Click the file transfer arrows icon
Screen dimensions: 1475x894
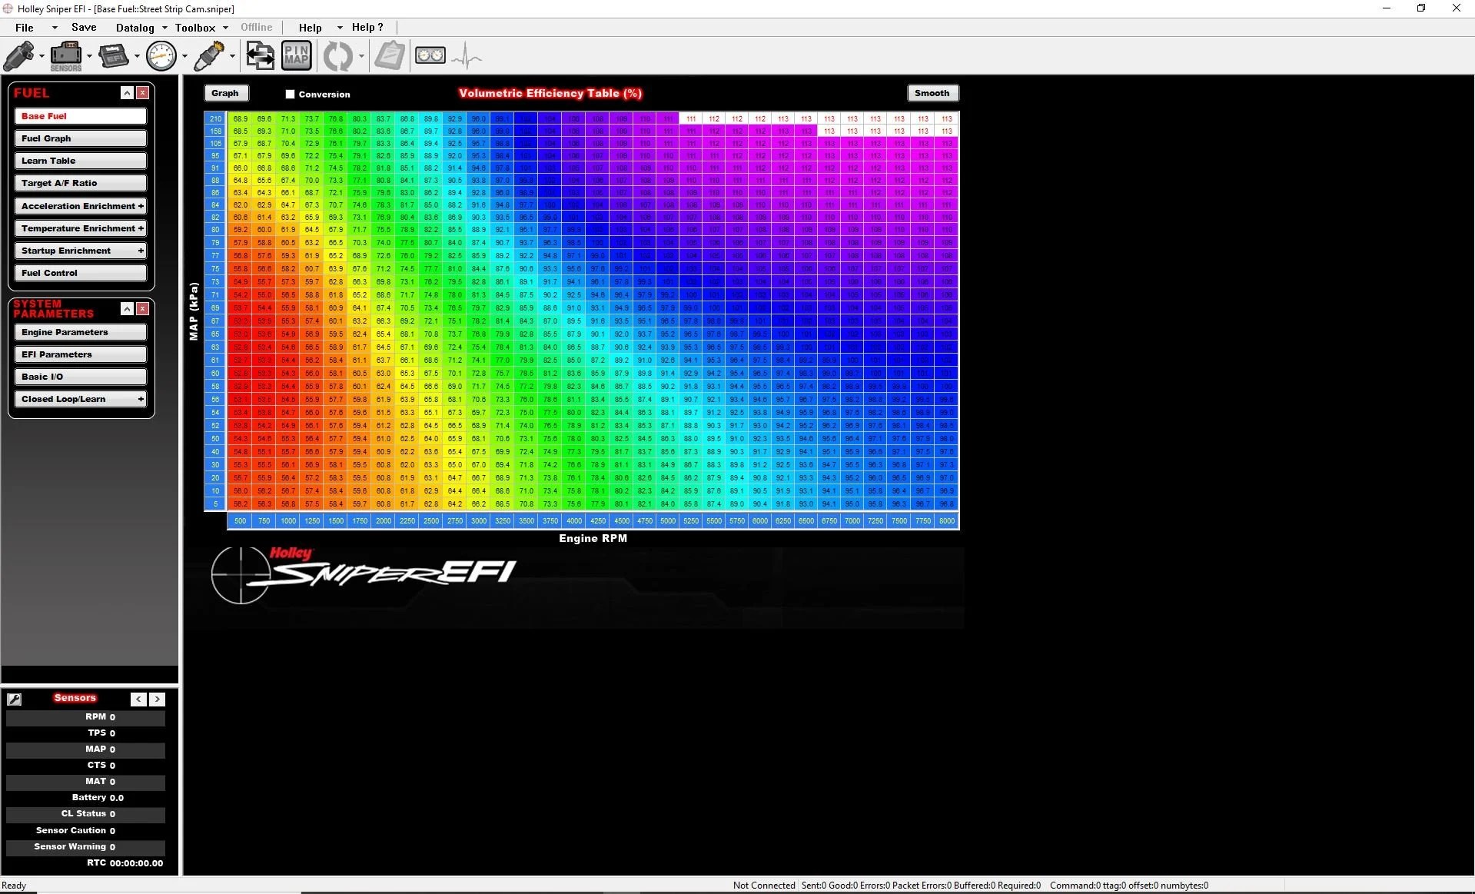(x=260, y=56)
